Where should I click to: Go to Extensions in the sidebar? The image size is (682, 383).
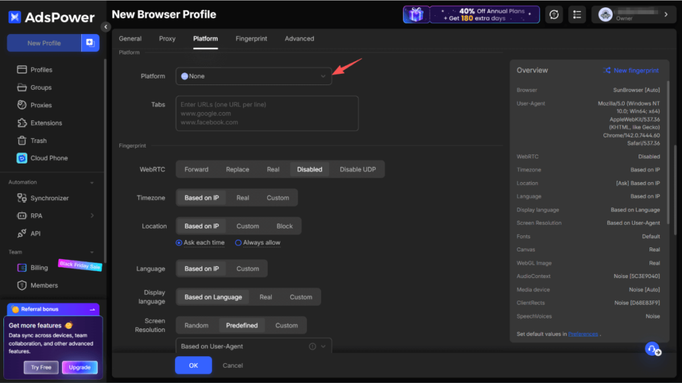tap(46, 123)
